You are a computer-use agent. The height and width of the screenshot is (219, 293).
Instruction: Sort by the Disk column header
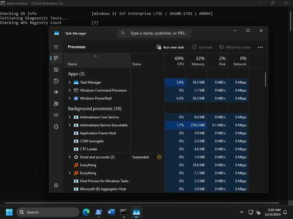[217, 61]
